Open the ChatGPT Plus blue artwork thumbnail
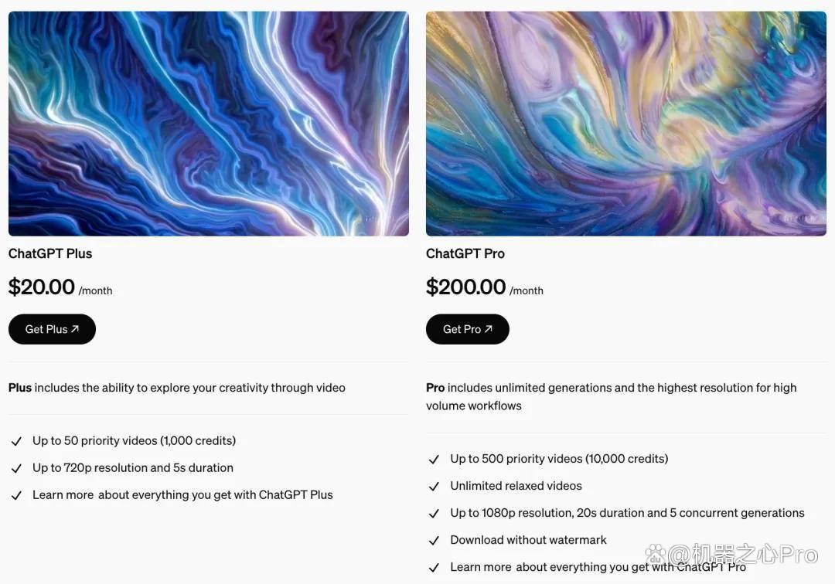 [209, 124]
